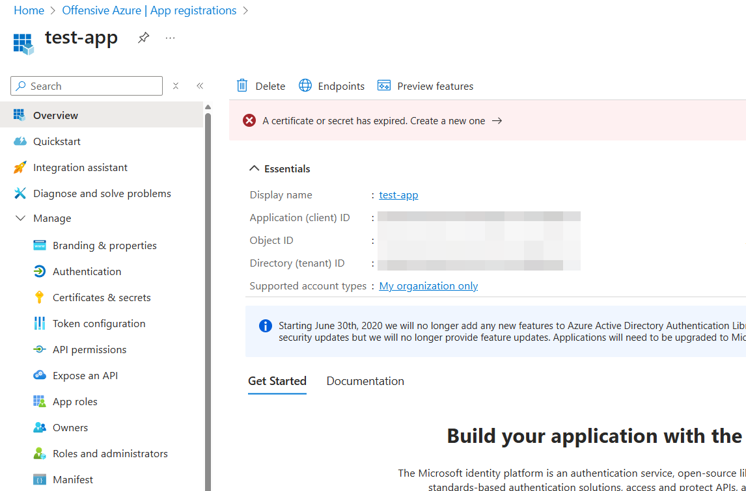Open the Token configuration icon
This screenshot has width=746, height=491.
[x=40, y=323]
